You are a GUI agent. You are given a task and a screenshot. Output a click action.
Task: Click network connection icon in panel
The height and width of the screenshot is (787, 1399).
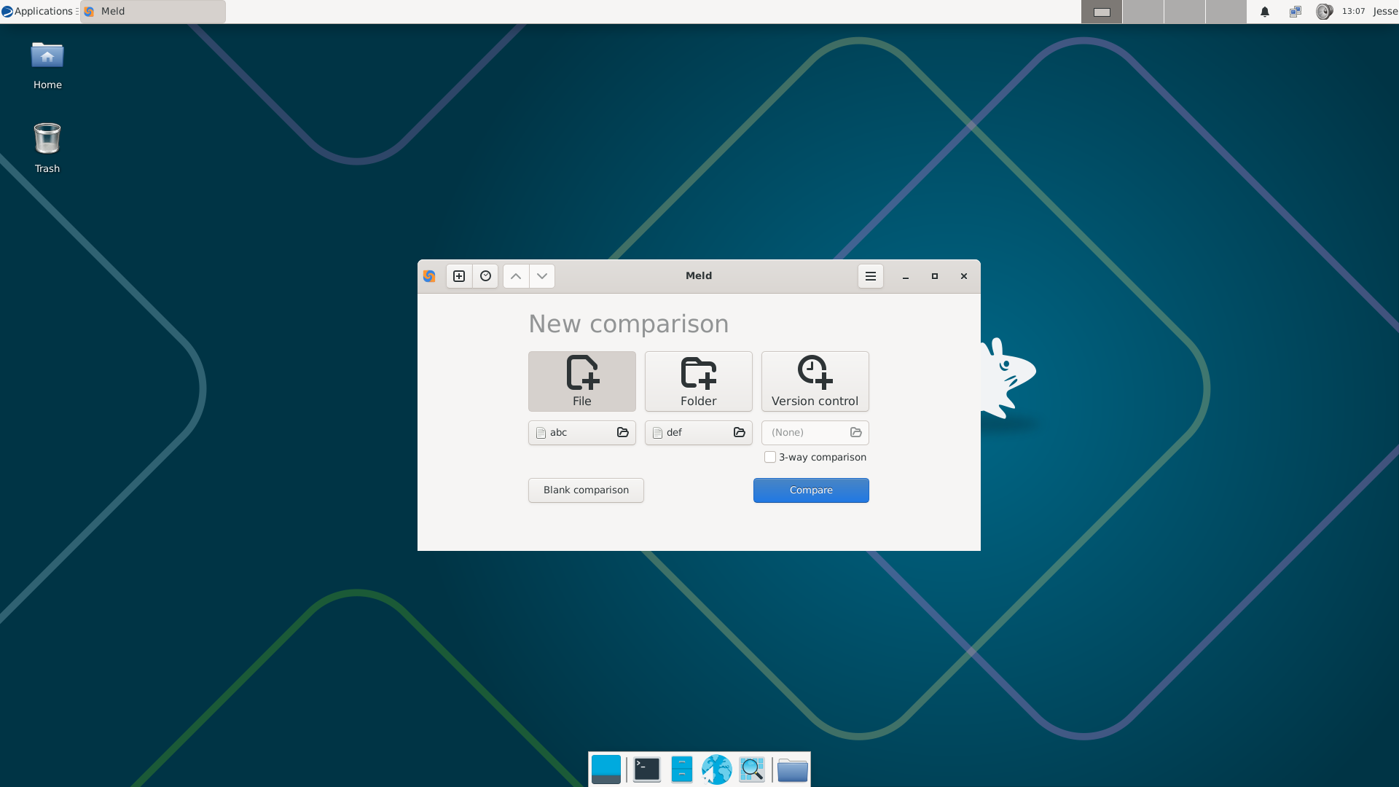tap(1295, 12)
